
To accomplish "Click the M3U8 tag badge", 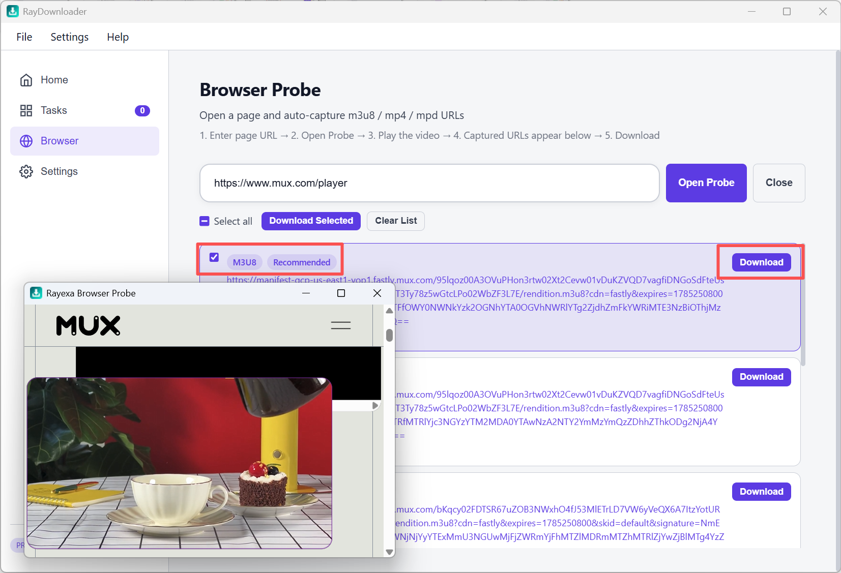I will 245,262.
